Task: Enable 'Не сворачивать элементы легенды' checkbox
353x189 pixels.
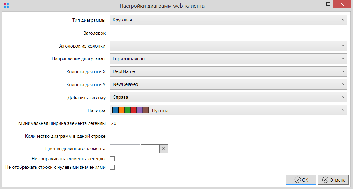Action: (112, 159)
